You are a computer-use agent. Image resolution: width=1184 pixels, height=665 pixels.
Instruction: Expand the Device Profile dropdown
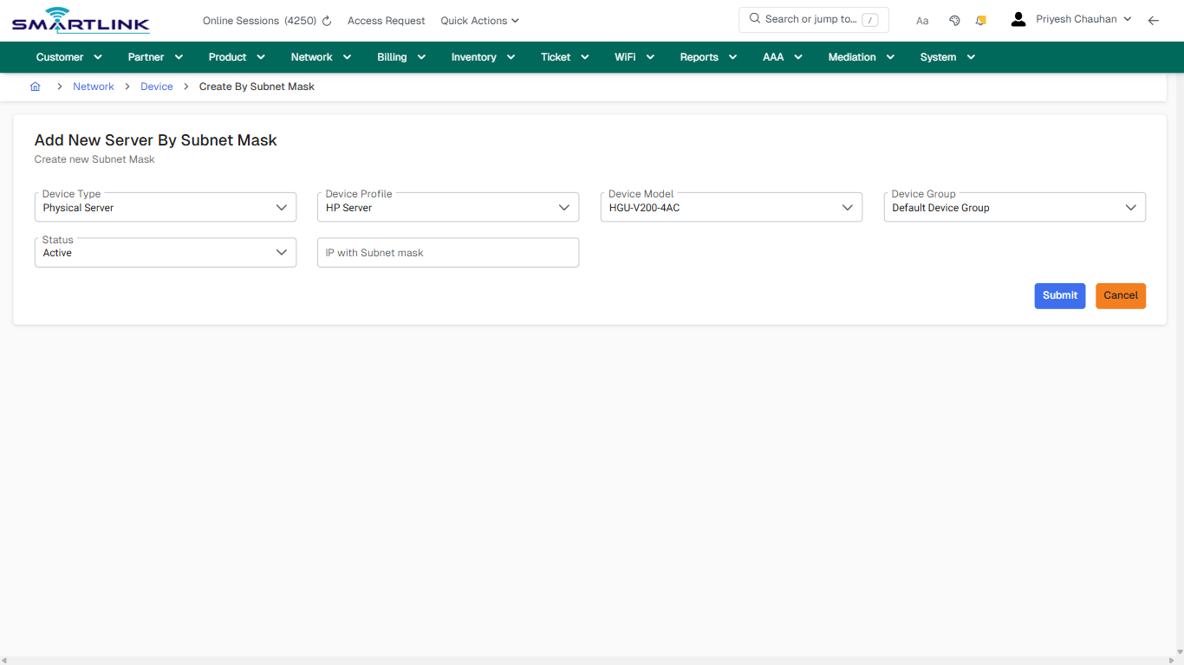point(564,207)
